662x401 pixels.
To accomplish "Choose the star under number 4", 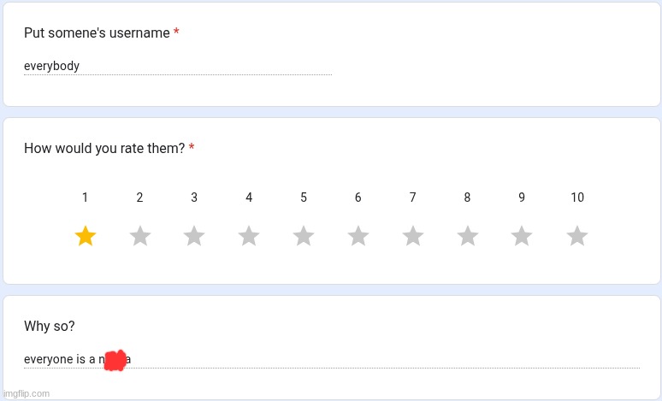I will click(249, 236).
